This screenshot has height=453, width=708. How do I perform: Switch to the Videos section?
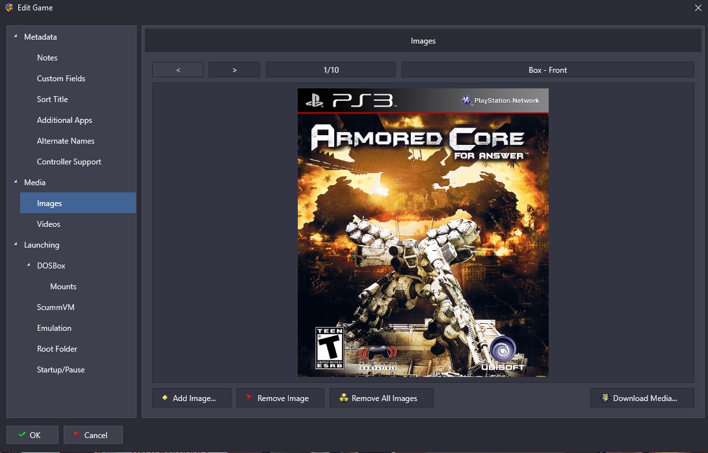pos(48,224)
